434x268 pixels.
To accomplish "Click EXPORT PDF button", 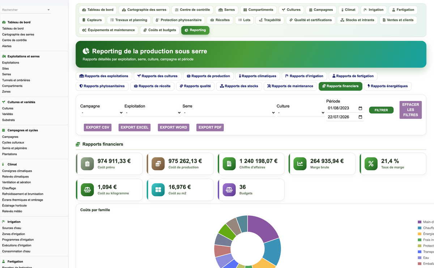I will pos(210,127).
